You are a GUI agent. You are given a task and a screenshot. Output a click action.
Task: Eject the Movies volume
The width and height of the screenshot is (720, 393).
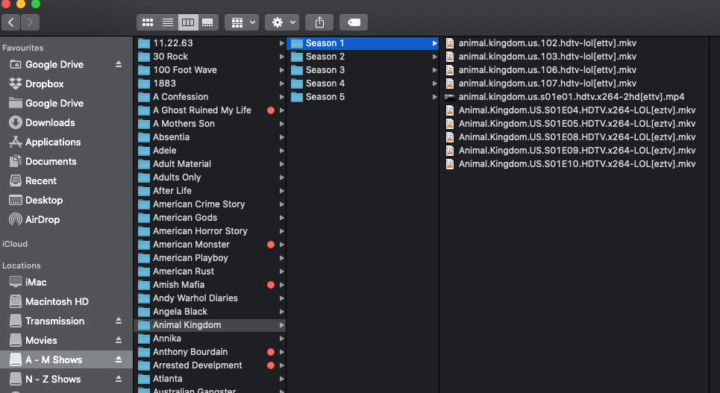[x=118, y=341]
